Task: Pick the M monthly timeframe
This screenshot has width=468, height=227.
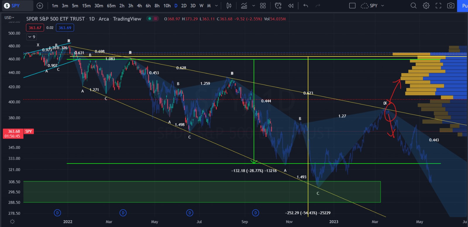Action: point(209,6)
